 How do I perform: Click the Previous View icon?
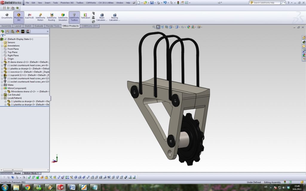click(x=162, y=27)
